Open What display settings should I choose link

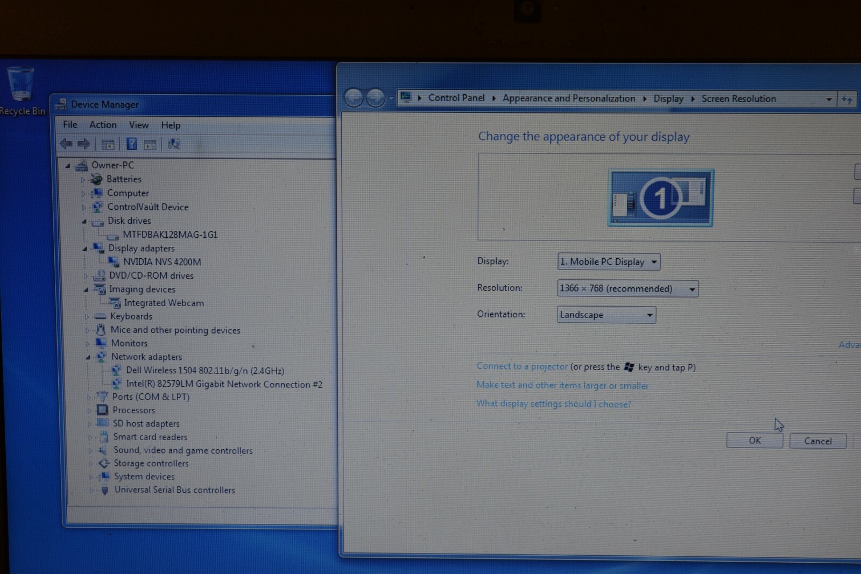(x=554, y=403)
